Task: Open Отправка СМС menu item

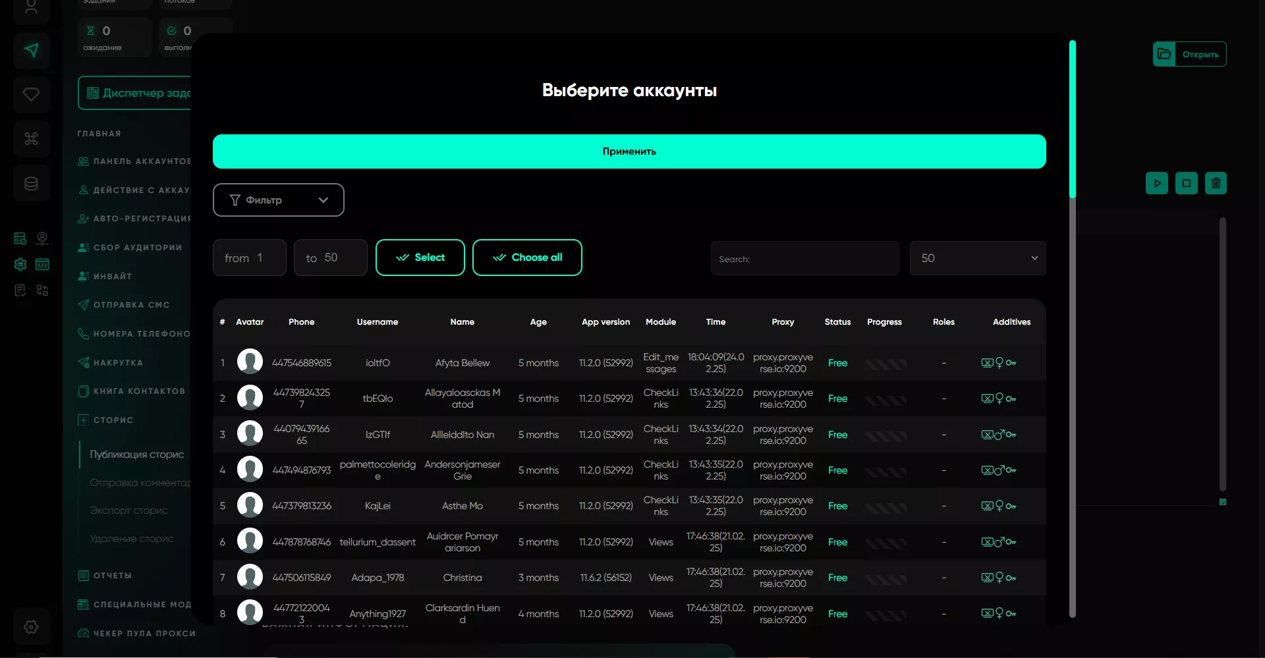Action: pyautogui.click(x=125, y=305)
